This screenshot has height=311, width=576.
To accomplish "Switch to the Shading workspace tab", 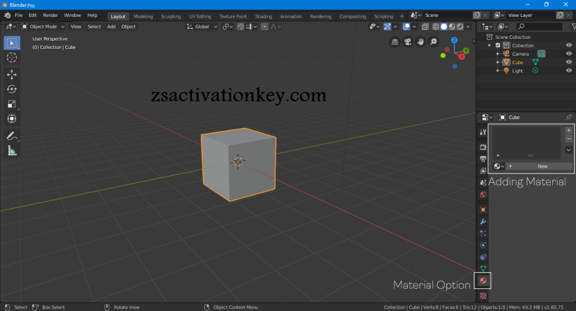I will coord(263,16).
